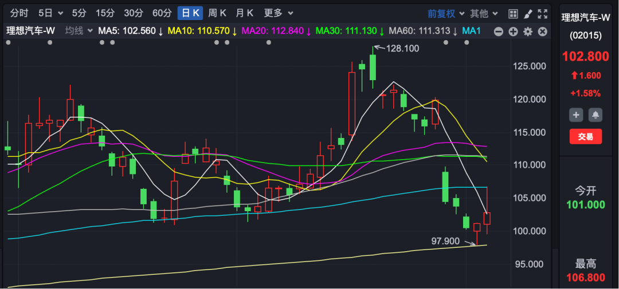
Task: Click the 128.100 high price label
Action: pos(402,49)
